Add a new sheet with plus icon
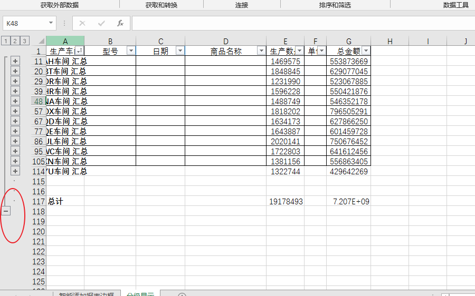Image resolution: width=475 pixels, height=296 pixels. pos(182,294)
